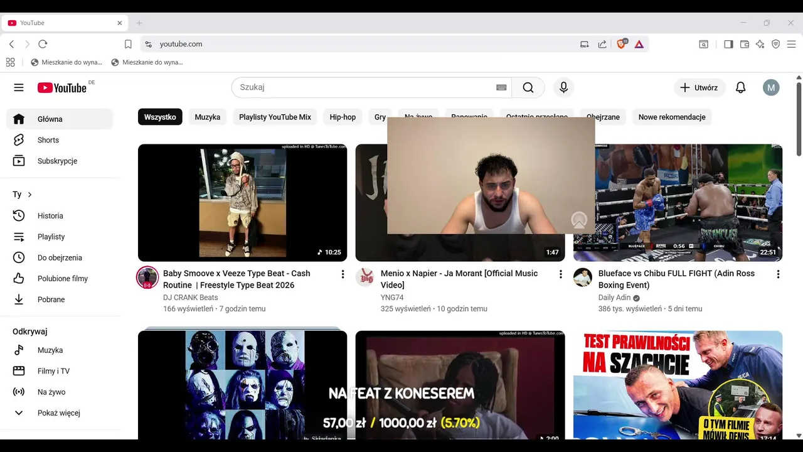This screenshot has height=452, width=803.
Task: Open the first Mieszkanie do wyna... bookmark
Action: pyautogui.click(x=66, y=62)
